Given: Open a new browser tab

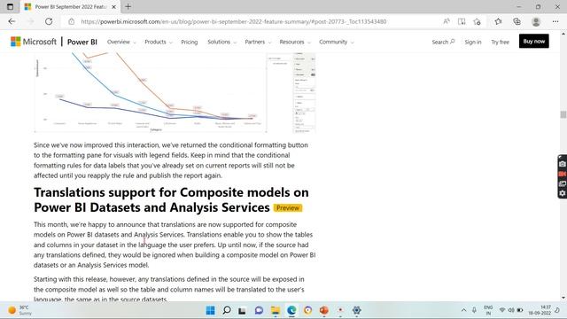Looking at the screenshot, I should (x=128, y=6).
